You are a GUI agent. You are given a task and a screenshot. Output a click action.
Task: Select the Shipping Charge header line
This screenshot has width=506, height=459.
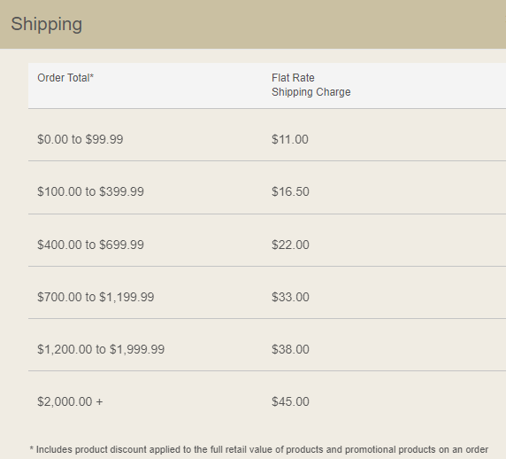311,92
